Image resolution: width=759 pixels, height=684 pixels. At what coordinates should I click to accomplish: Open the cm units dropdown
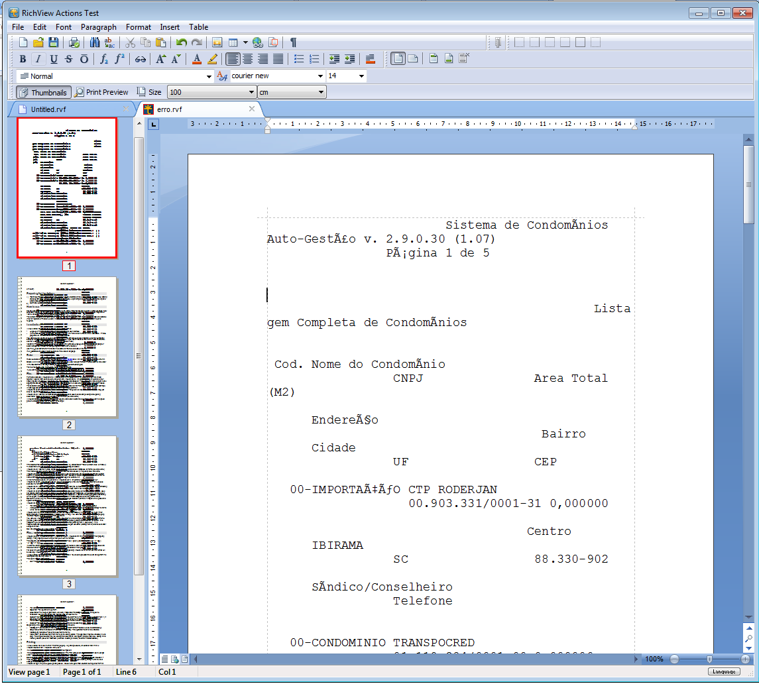click(x=320, y=92)
